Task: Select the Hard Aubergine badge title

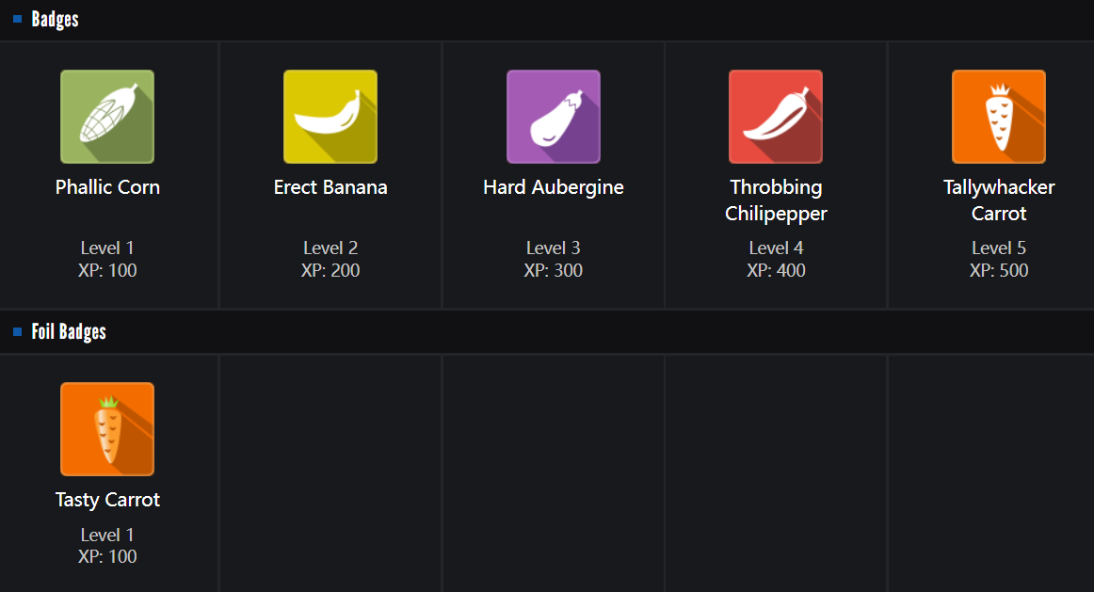Action: pos(554,187)
